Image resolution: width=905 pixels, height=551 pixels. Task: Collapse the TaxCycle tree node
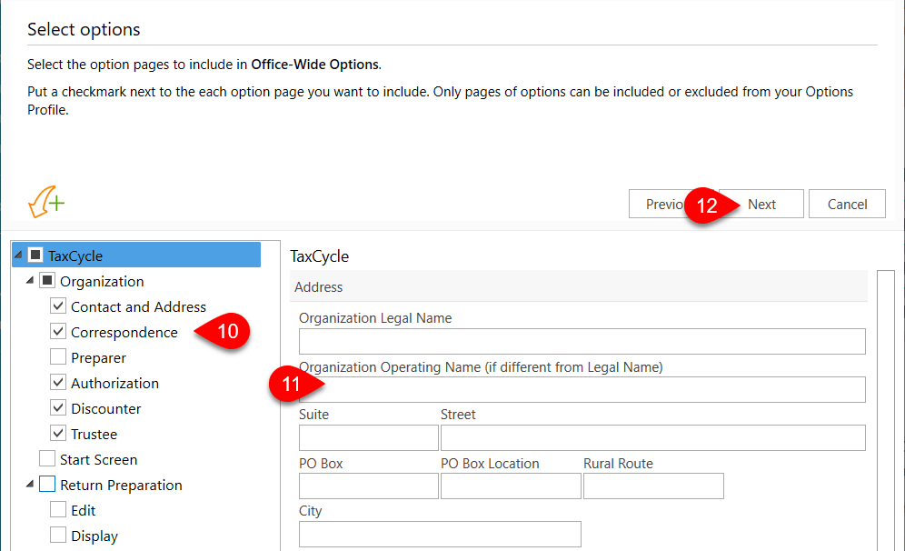point(19,256)
